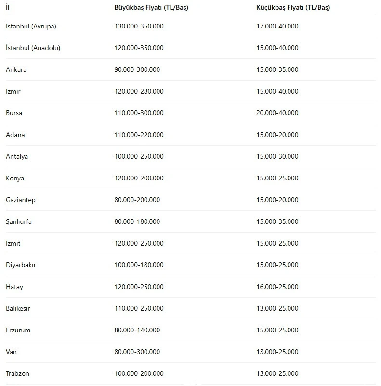The width and height of the screenshot is (381, 386).
Task: Click the İzmit city cell
Action: coord(13,243)
